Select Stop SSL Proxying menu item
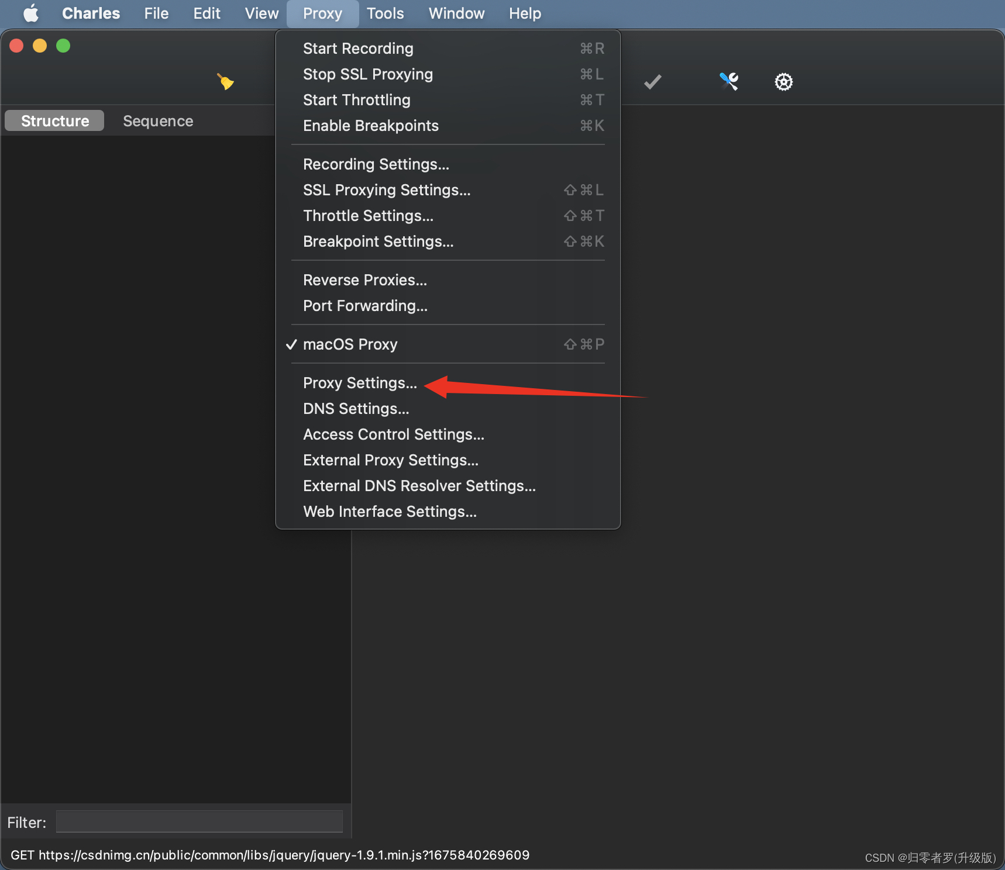1005x870 pixels. click(448, 74)
